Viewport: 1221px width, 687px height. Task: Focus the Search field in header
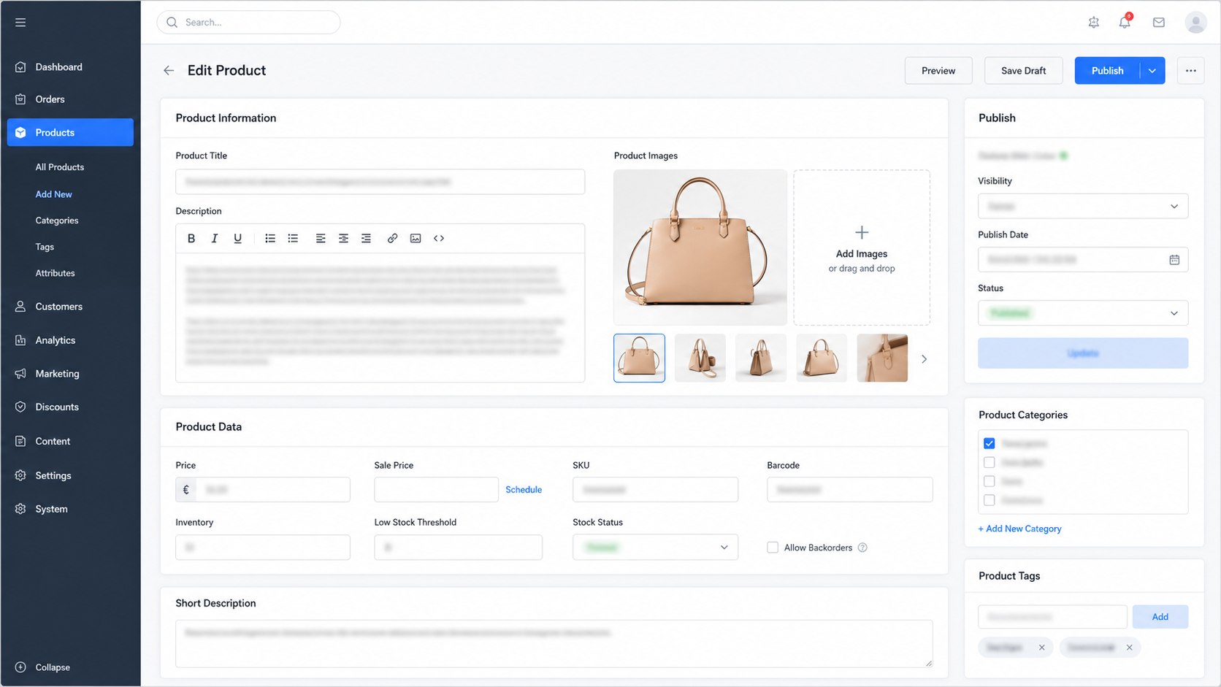pos(248,23)
